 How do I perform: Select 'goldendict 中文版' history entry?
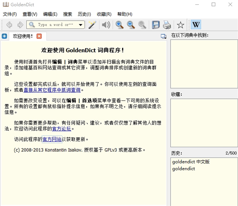pyautogui.click(x=191, y=162)
